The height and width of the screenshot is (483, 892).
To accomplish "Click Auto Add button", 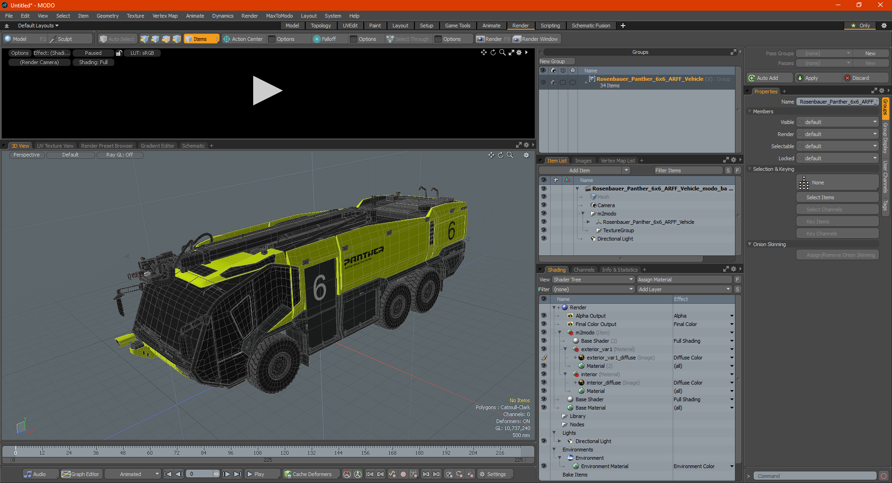I will (x=770, y=78).
